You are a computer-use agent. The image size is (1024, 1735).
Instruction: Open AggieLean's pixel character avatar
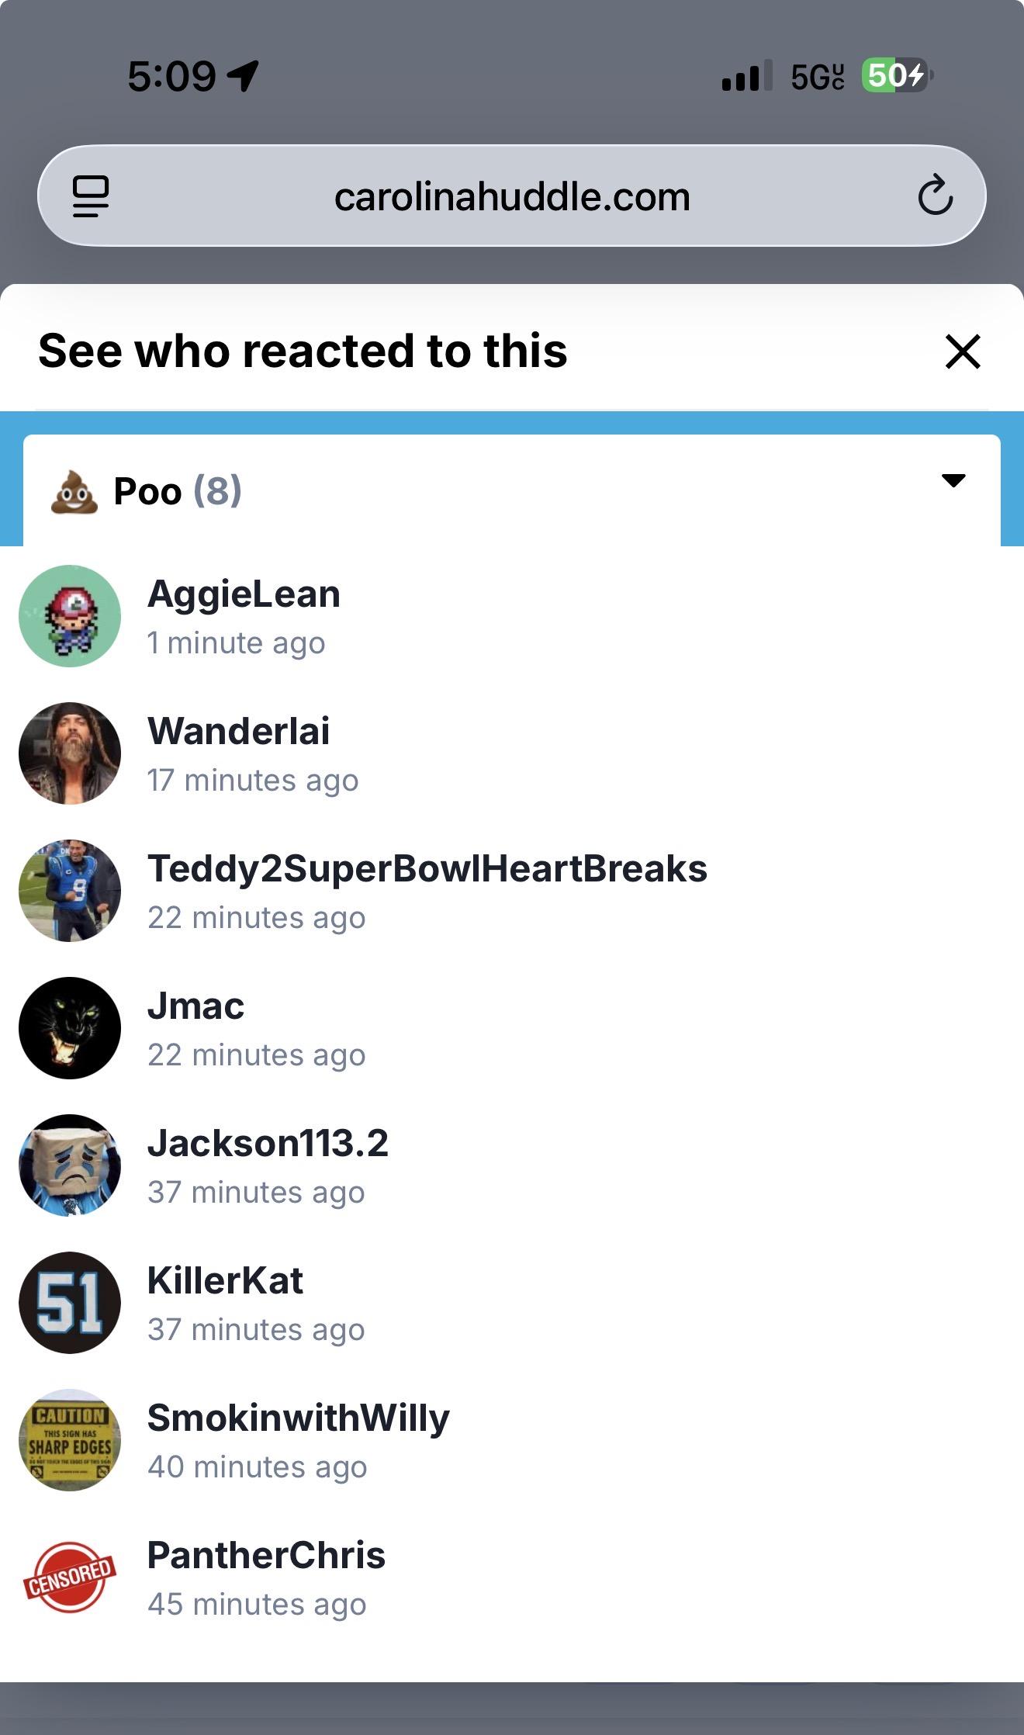click(70, 616)
